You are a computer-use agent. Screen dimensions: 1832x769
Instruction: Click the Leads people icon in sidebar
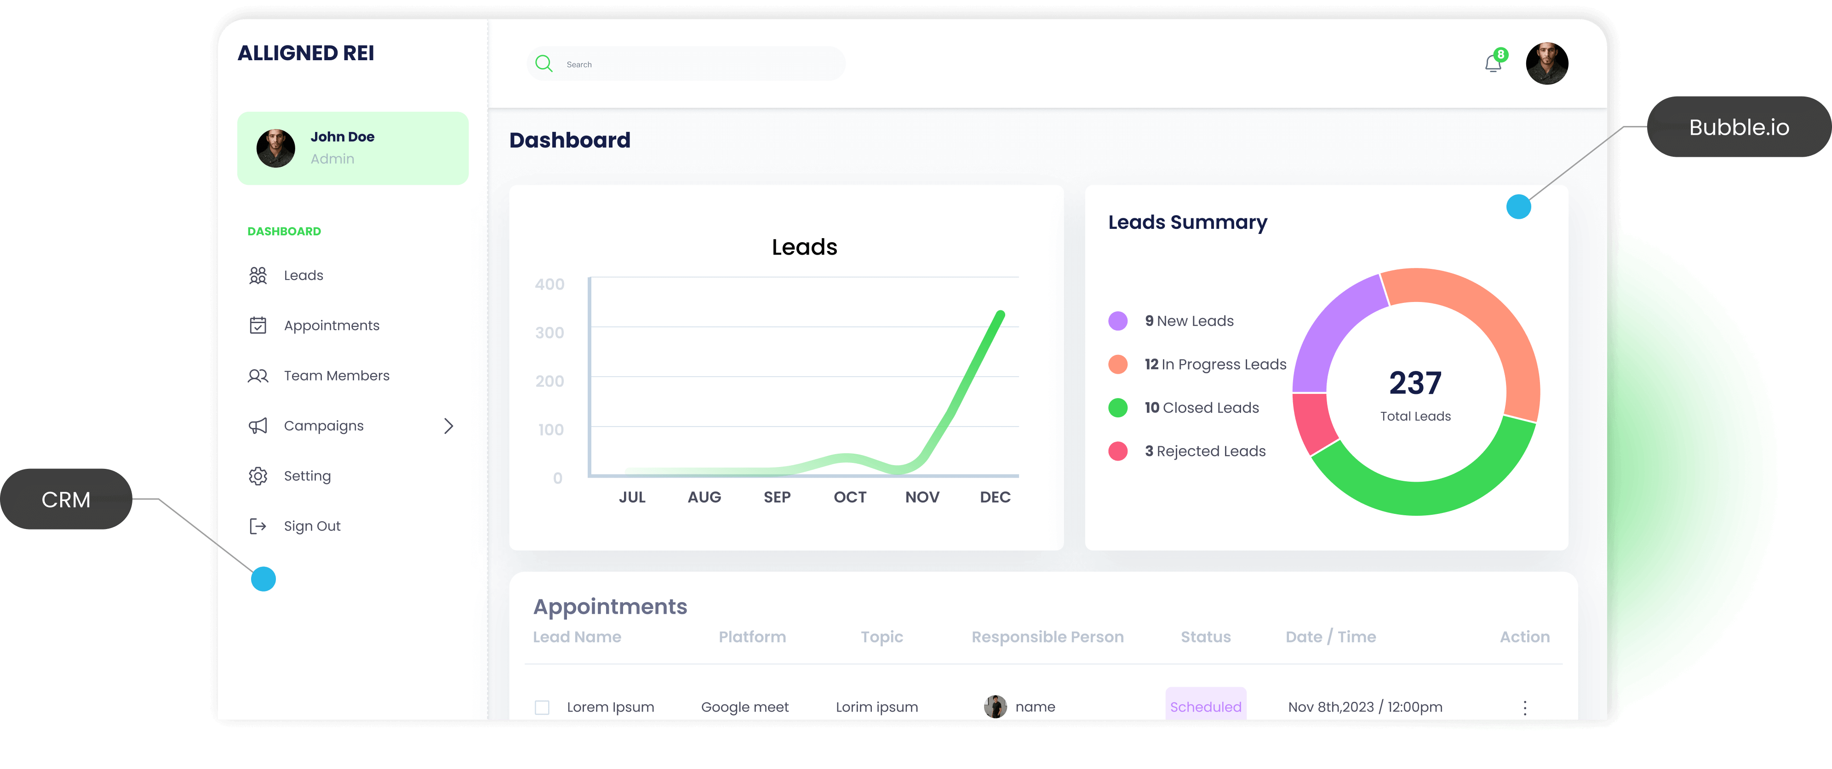[x=258, y=276]
